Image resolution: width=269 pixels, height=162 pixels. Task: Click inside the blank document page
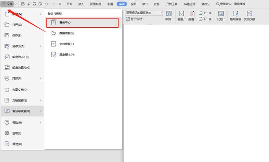coord(196,93)
